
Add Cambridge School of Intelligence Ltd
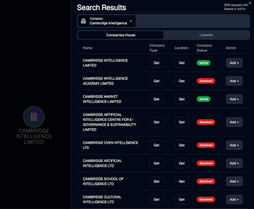tap(234, 181)
